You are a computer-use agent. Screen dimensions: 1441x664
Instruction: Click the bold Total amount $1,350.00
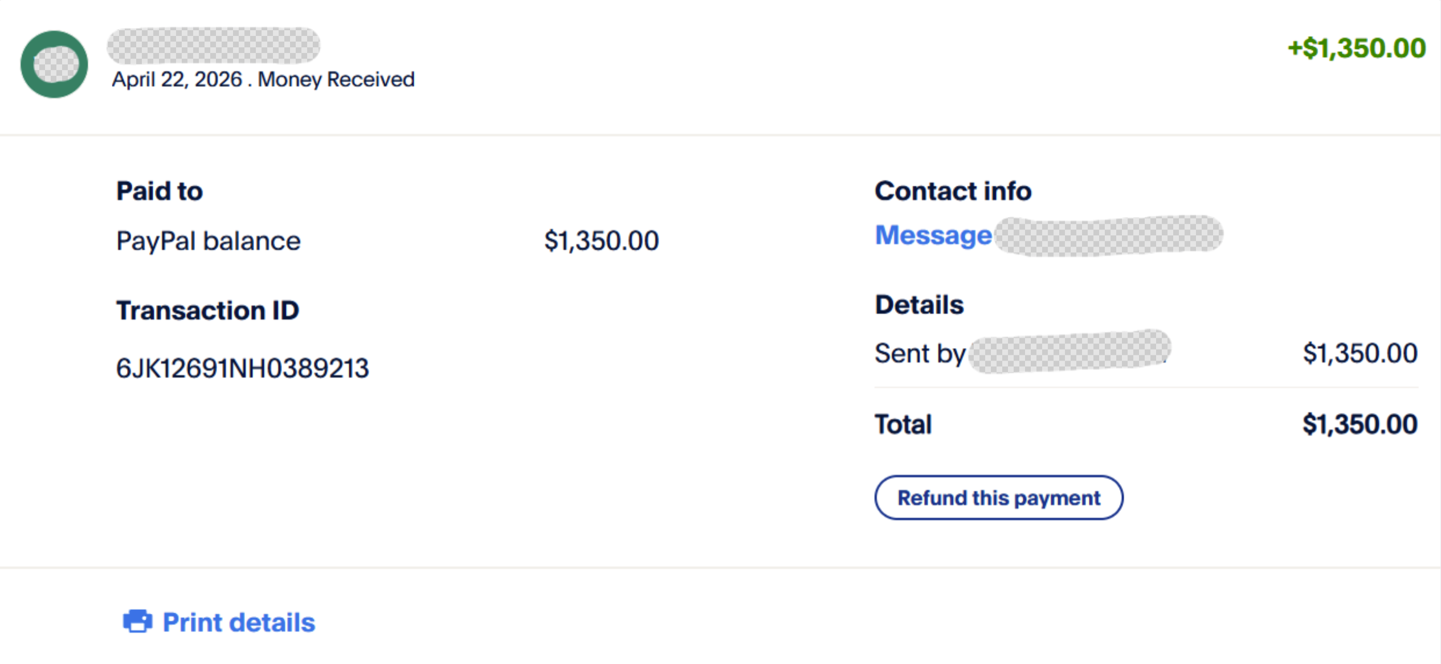[x=1360, y=425]
